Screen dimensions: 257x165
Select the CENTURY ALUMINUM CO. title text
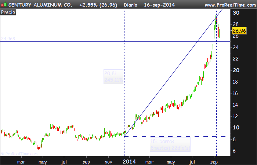click(x=40, y=5)
